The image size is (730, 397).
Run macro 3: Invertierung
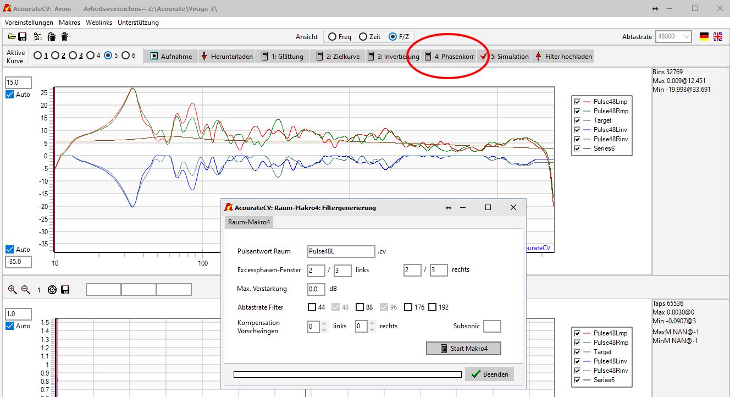[x=393, y=56]
